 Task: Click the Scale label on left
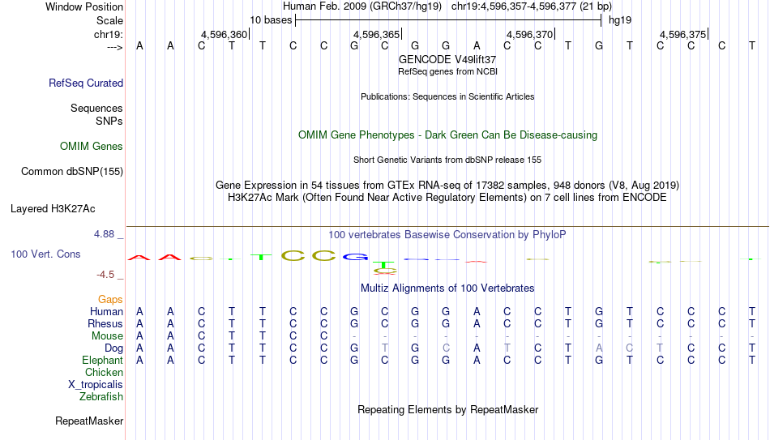(x=110, y=20)
